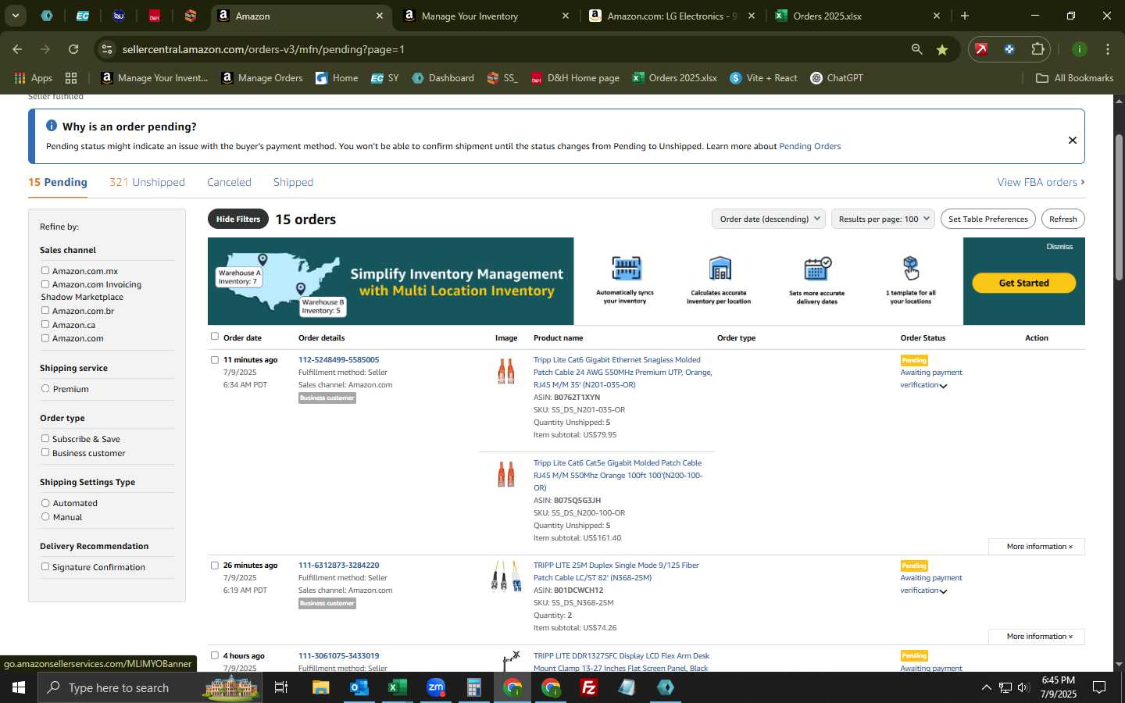Open Order date (descending) sort dropdown
The image size is (1125, 703).
770,219
